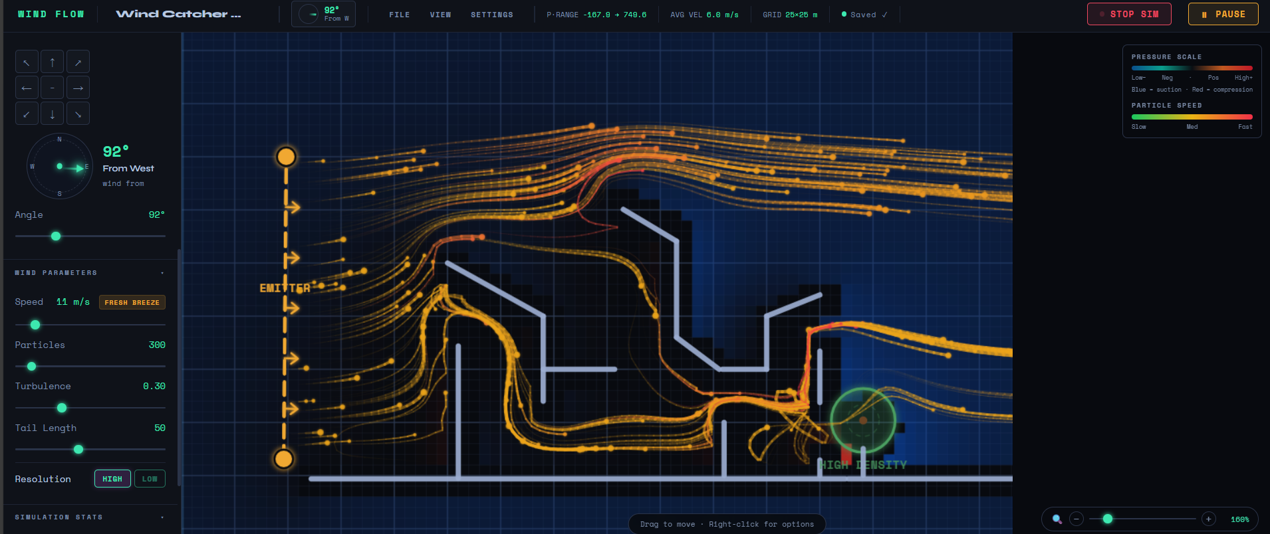
Task: Click the Speed 11 m/s value
Action: click(72, 302)
